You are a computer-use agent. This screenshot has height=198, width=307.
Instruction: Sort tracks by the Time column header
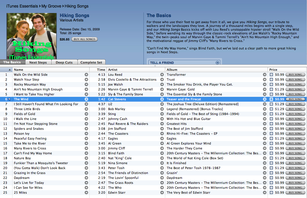101,70
